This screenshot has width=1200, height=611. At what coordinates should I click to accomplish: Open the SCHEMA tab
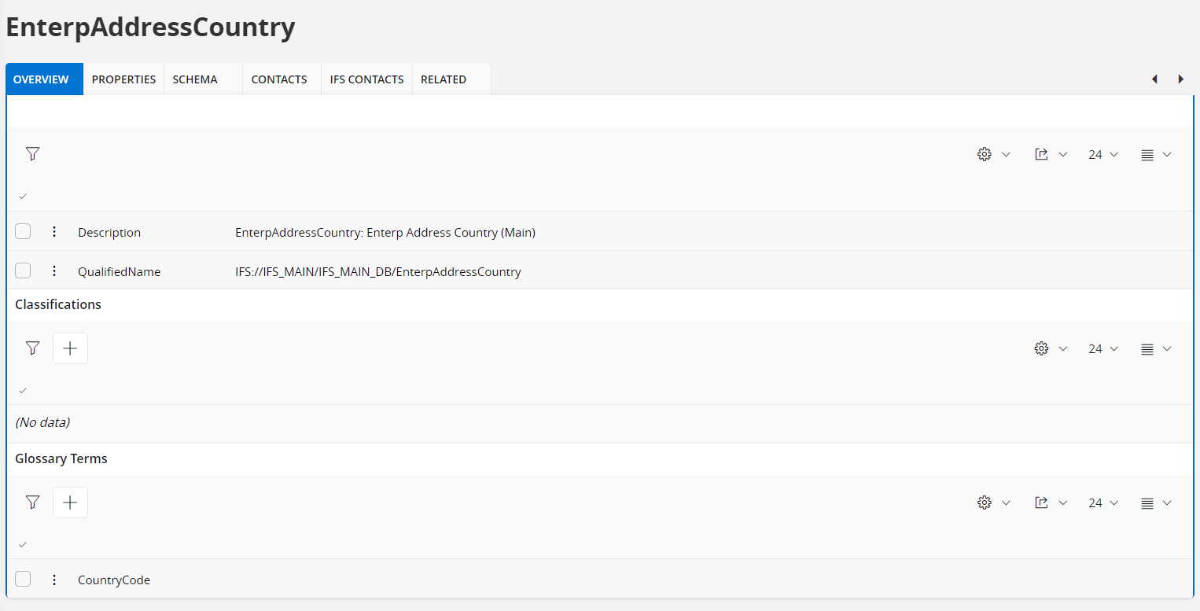(x=195, y=79)
